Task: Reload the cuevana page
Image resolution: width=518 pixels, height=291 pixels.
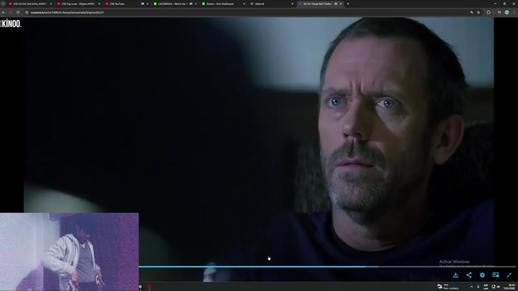Action: (x=18, y=13)
